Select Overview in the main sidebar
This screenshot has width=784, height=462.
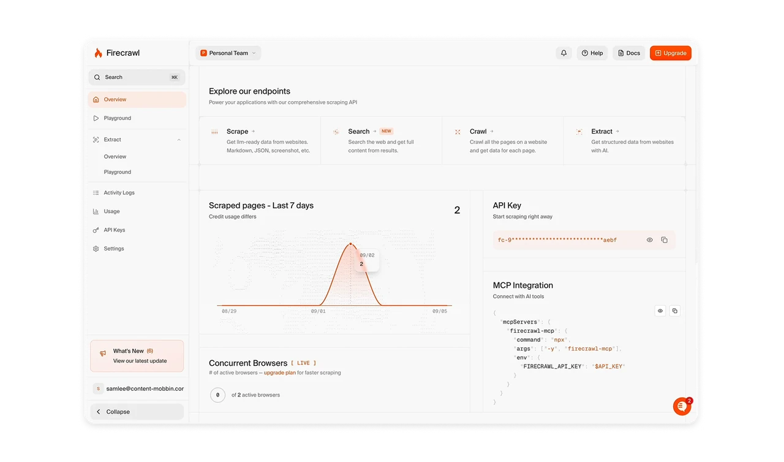[137, 99]
